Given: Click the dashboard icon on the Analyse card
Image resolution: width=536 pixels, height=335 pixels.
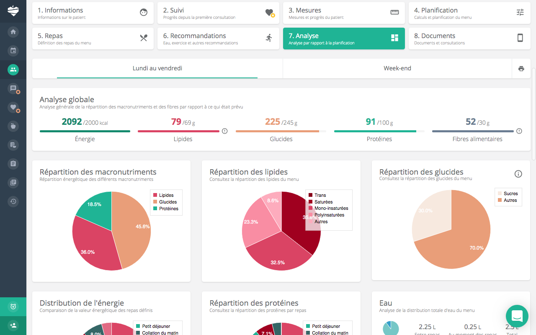Looking at the screenshot, I should [394, 38].
